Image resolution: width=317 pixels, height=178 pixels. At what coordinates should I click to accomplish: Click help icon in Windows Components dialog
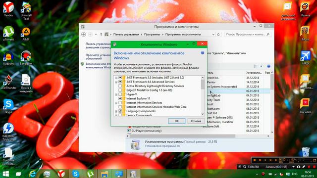[203, 53]
